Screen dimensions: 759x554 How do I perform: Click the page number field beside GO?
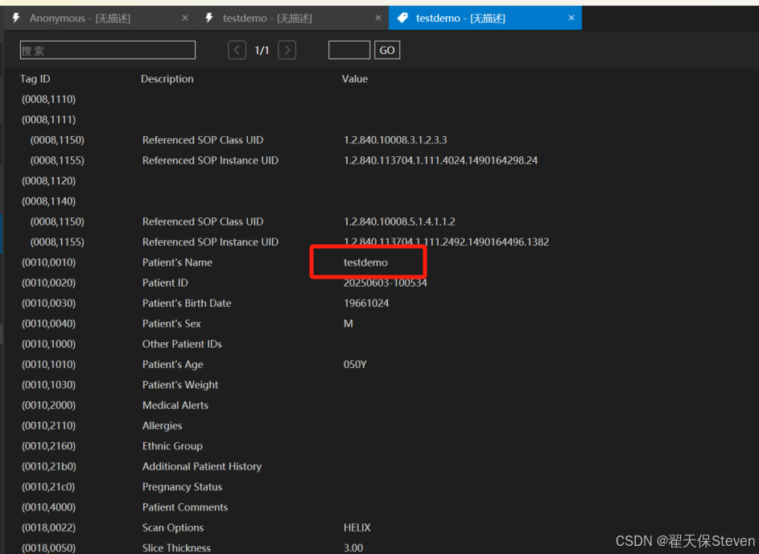pyautogui.click(x=349, y=49)
